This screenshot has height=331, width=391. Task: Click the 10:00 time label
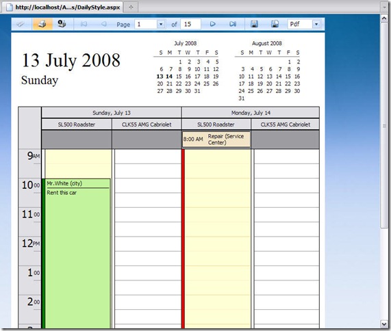[31, 185]
